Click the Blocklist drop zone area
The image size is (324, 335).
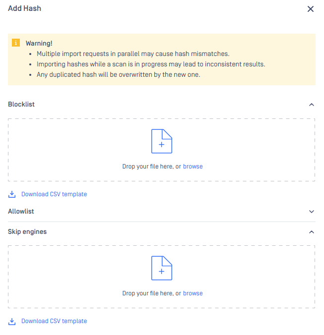[161, 150]
